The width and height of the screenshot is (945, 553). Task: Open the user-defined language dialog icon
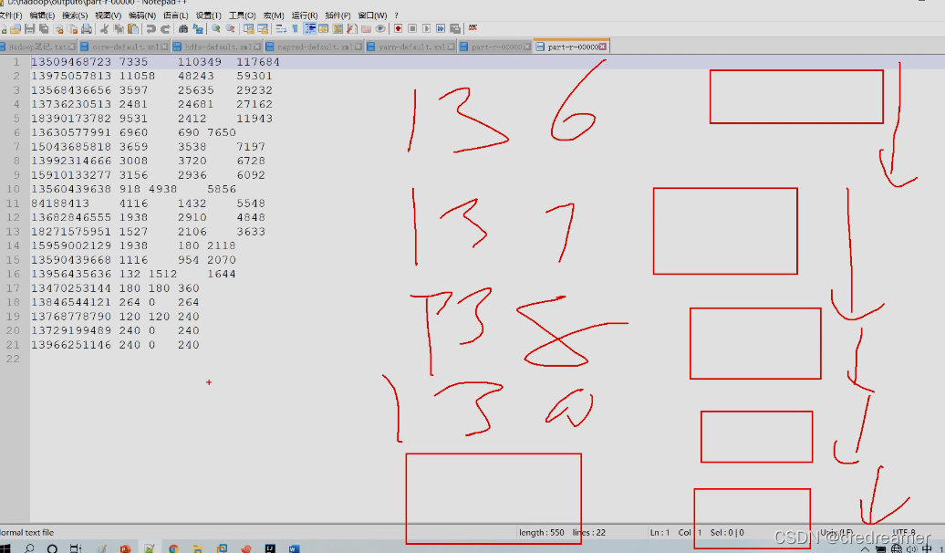click(324, 28)
